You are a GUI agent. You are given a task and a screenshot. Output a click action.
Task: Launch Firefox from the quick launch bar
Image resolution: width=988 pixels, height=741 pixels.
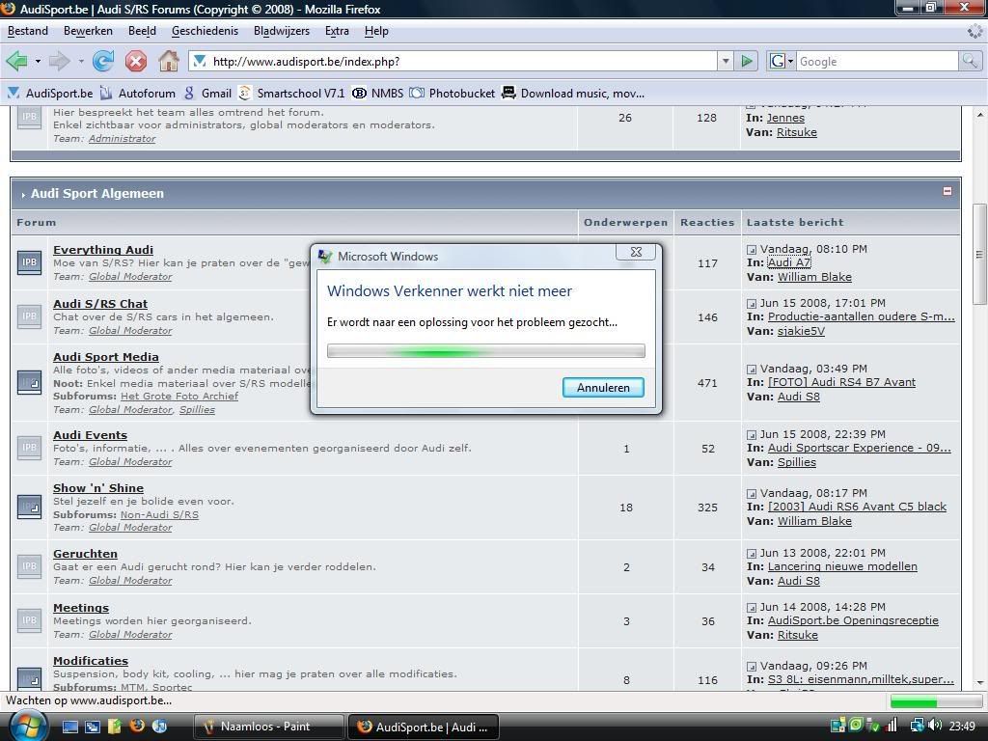(x=137, y=727)
